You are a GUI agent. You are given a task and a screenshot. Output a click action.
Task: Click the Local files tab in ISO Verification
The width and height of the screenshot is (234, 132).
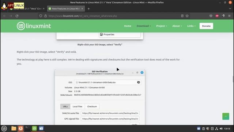[x=78, y=106]
